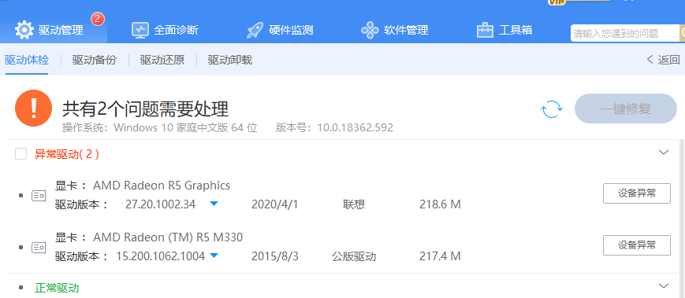The image size is (685, 298).
Task: Click the 2020/4/1 driver date
Action: tap(275, 204)
